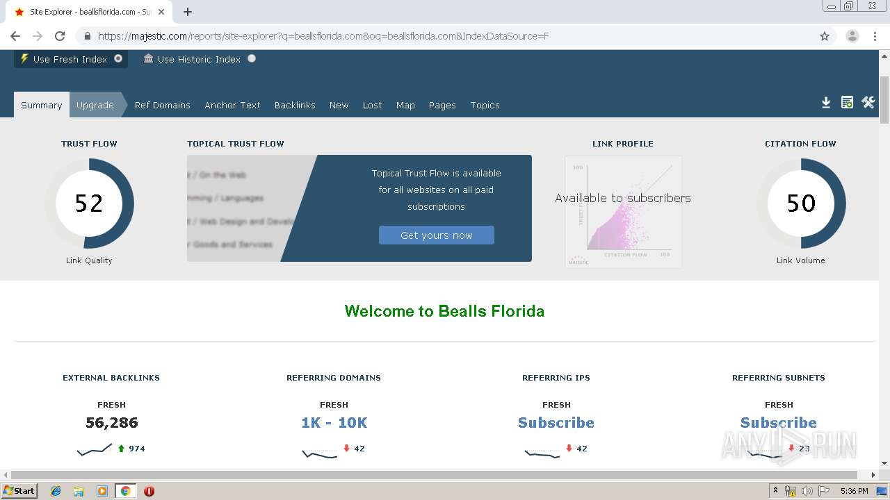Open the tools wrench icon
The height and width of the screenshot is (500, 890).
pyautogui.click(x=868, y=103)
